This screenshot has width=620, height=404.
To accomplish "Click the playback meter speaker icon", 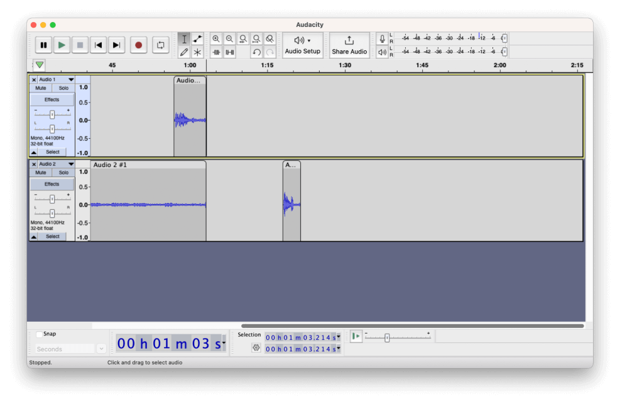I will (x=382, y=52).
